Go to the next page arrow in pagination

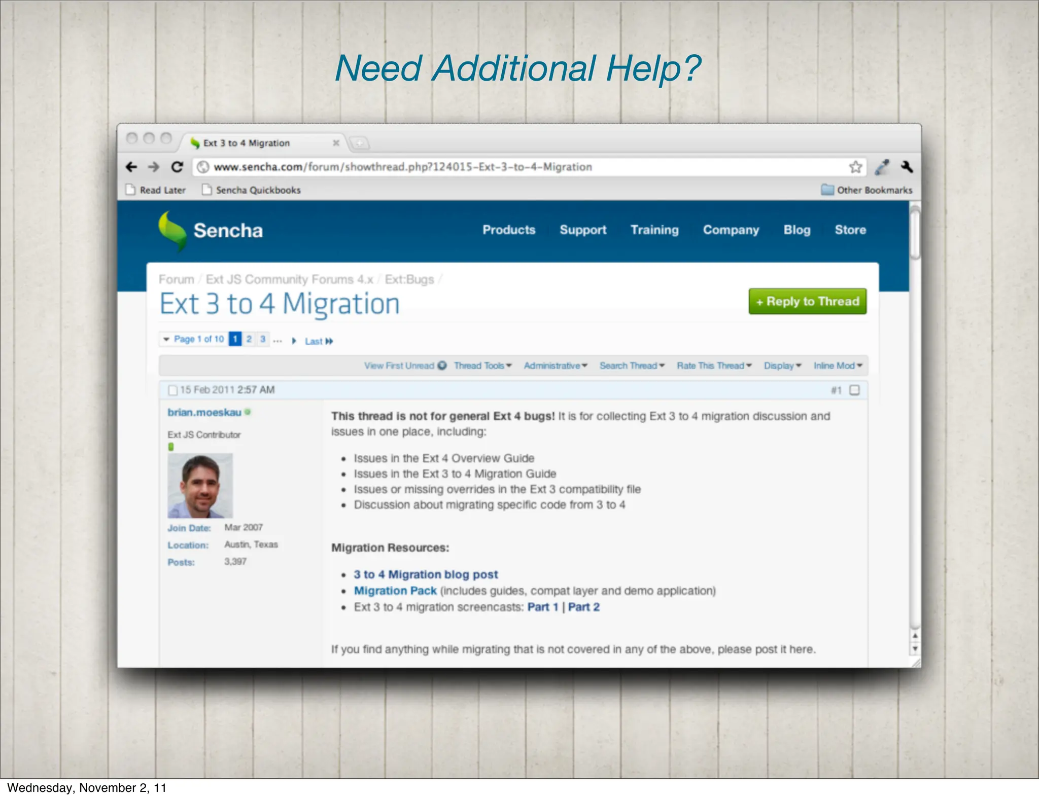click(x=294, y=341)
